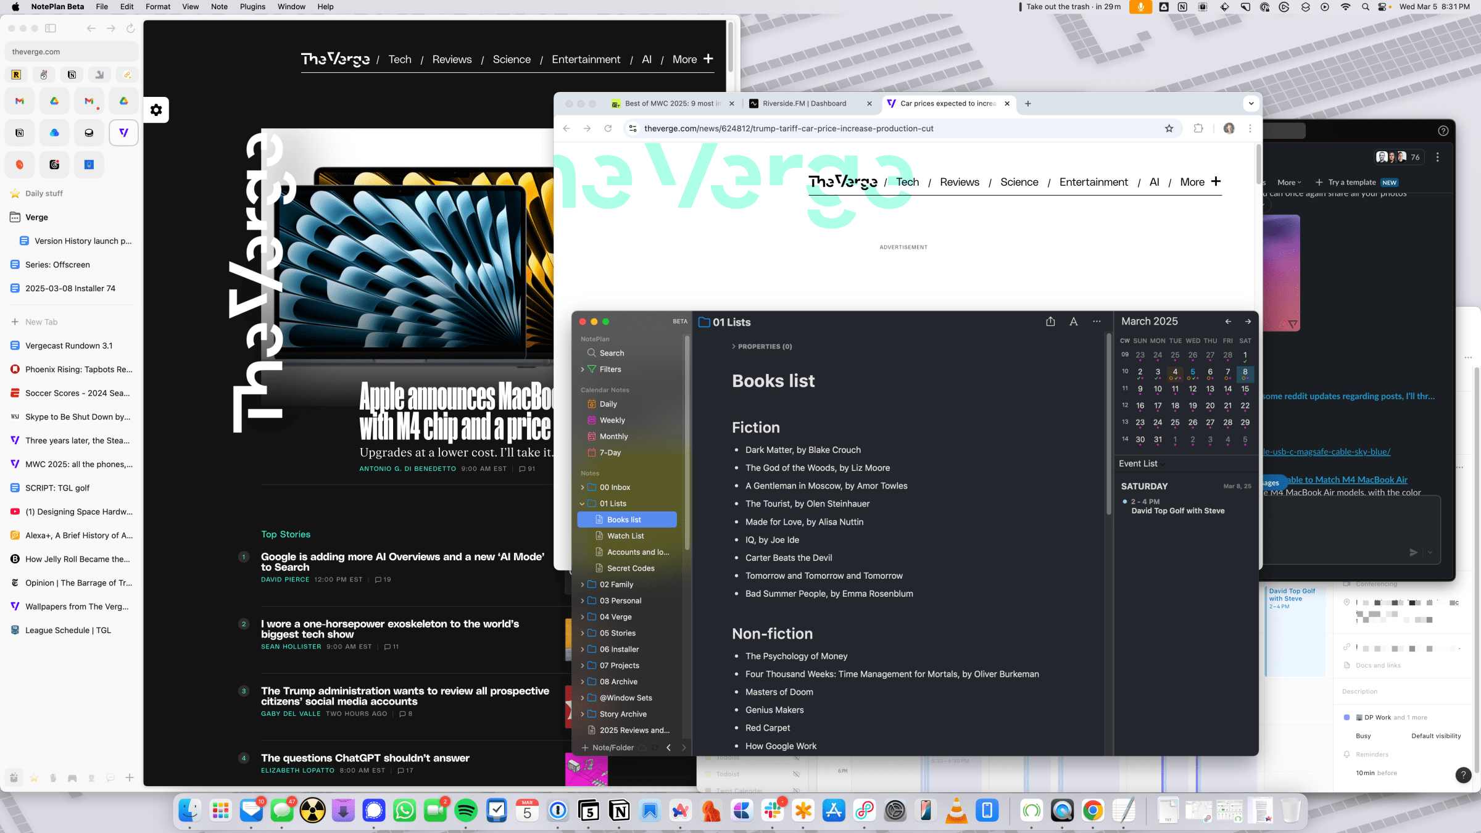Click Note/Folder add button in NotePlan
The height and width of the screenshot is (833, 1481).
pyautogui.click(x=607, y=747)
